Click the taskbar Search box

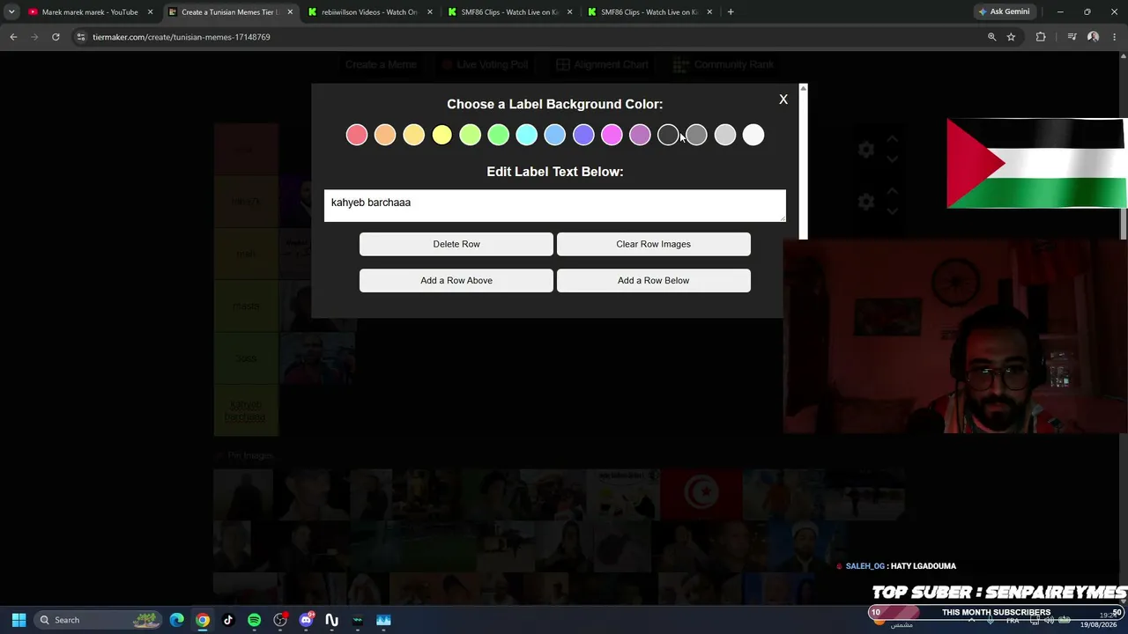click(100, 620)
